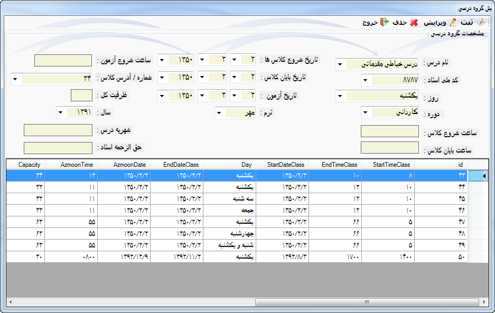Open the کد ملی استاد dropdown
The height and width of the screenshot is (313, 495).
[365, 80]
